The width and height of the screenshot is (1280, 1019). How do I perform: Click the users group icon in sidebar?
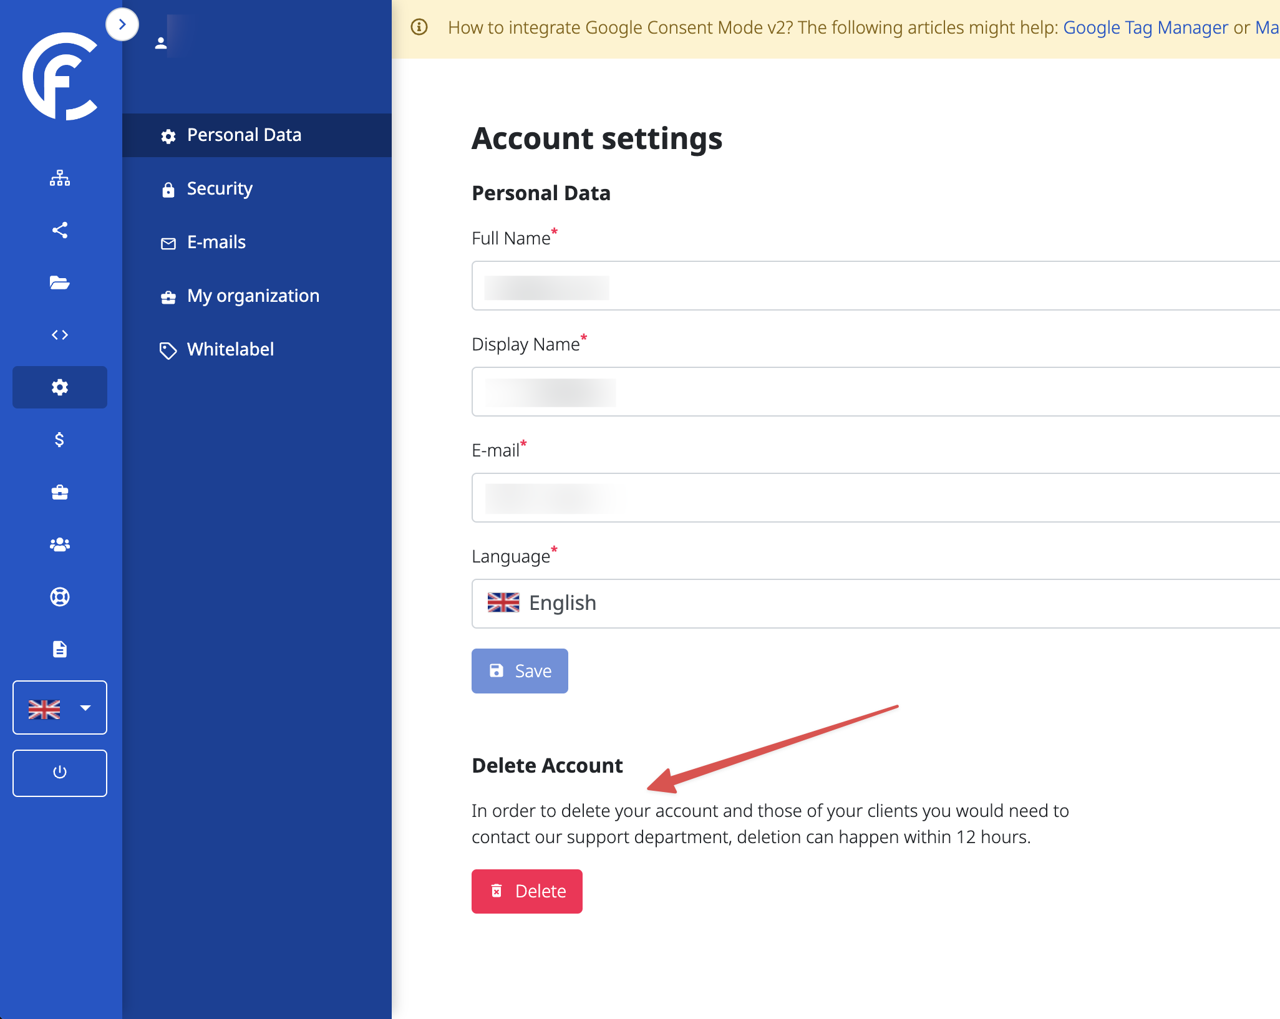(60, 544)
